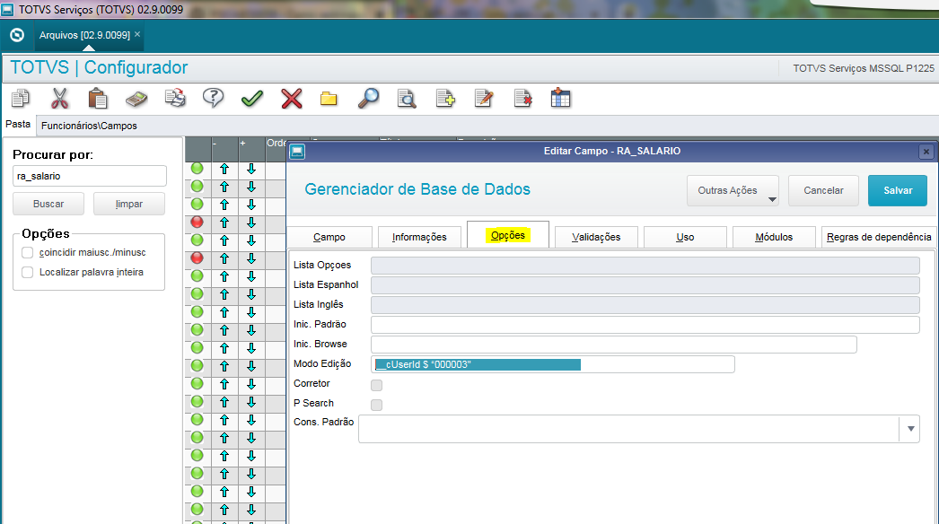Image resolution: width=939 pixels, height=524 pixels.
Task: Click the Pasta tab label
Action: [18, 124]
